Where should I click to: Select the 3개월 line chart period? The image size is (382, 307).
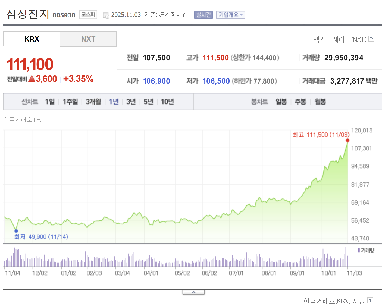pyautogui.click(x=93, y=102)
